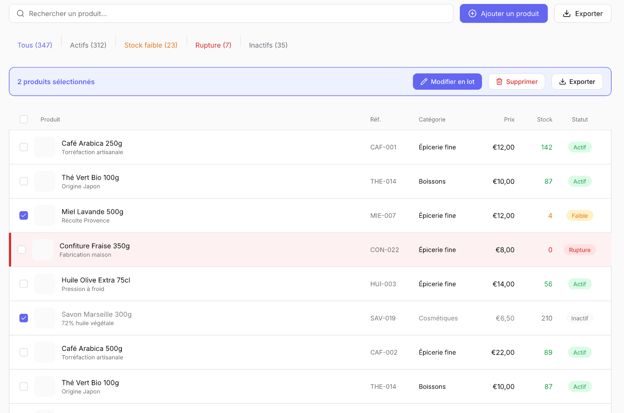Show the Actifs (312) tab

click(x=88, y=45)
